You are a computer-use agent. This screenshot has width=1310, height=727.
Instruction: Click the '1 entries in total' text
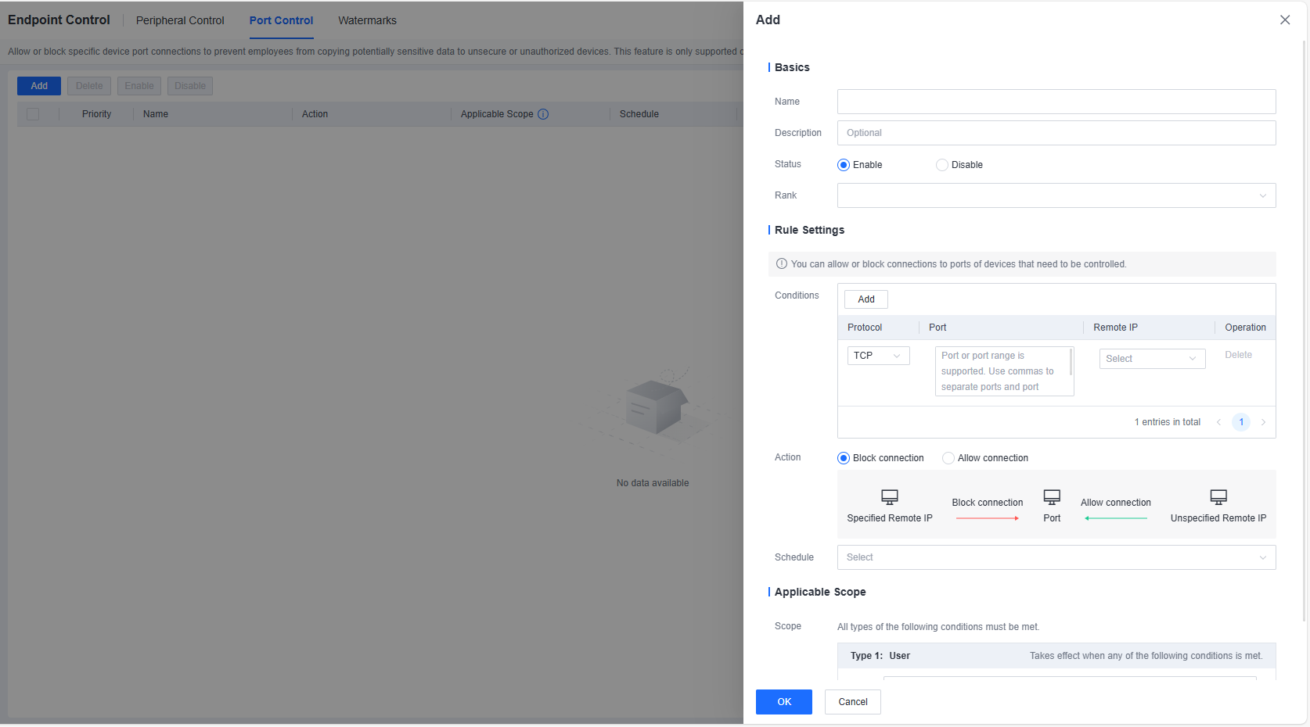[1167, 422]
